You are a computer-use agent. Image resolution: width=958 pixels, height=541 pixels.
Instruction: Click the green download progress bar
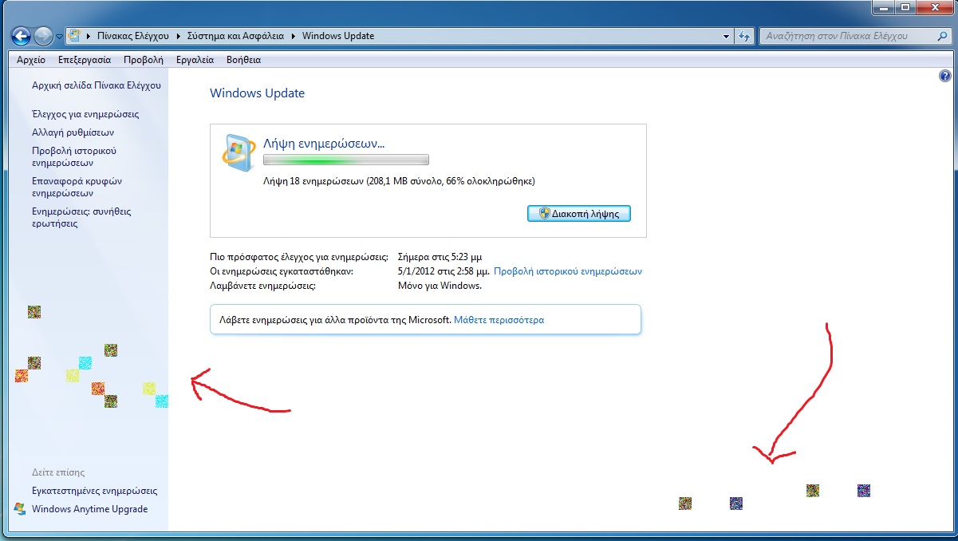[x=346, y=160]
